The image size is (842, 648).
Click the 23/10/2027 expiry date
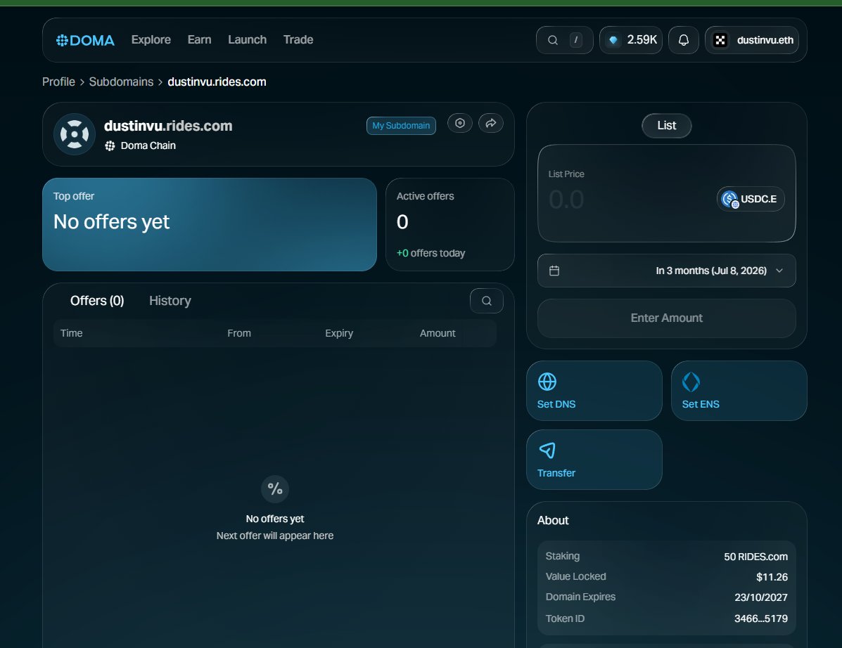pyautogui.click(x=761, y=597)
